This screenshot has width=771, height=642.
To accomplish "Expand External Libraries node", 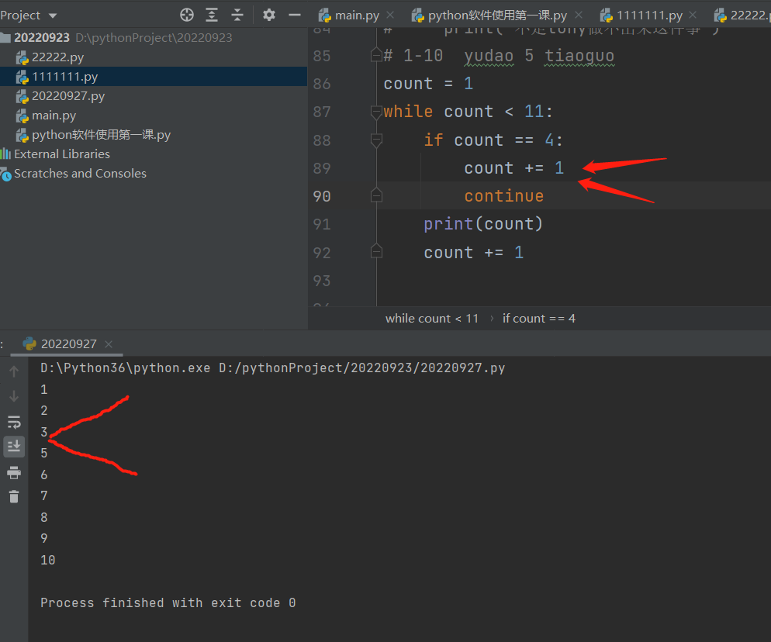I will tap(62, 154).
